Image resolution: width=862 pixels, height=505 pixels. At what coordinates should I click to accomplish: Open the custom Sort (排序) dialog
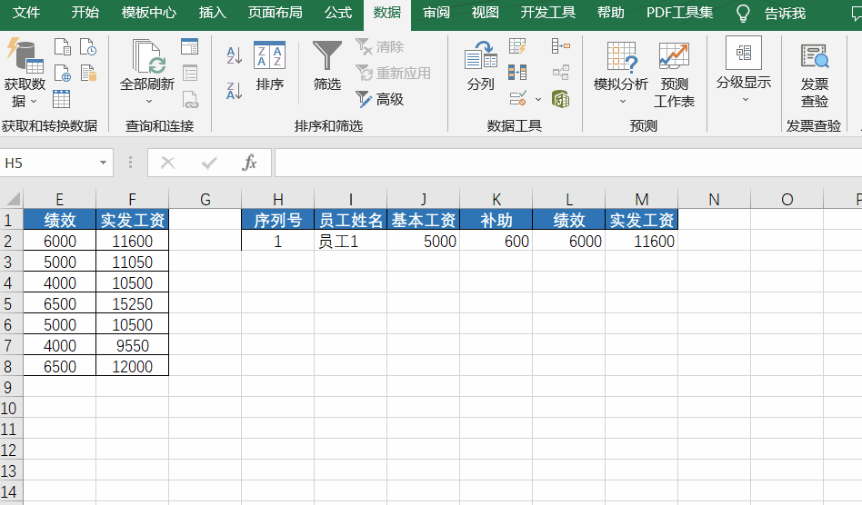tap(269, 66)
